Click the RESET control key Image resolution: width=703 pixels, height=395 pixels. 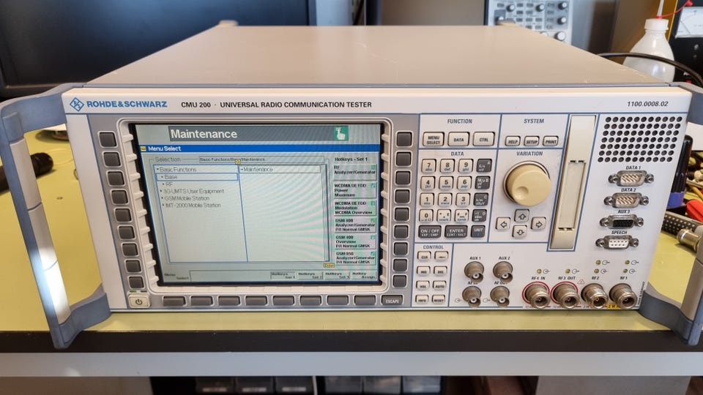coord(439,299)
